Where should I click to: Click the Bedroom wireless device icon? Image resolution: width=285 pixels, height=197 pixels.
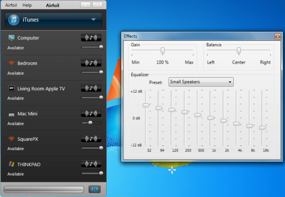(11, 63)
